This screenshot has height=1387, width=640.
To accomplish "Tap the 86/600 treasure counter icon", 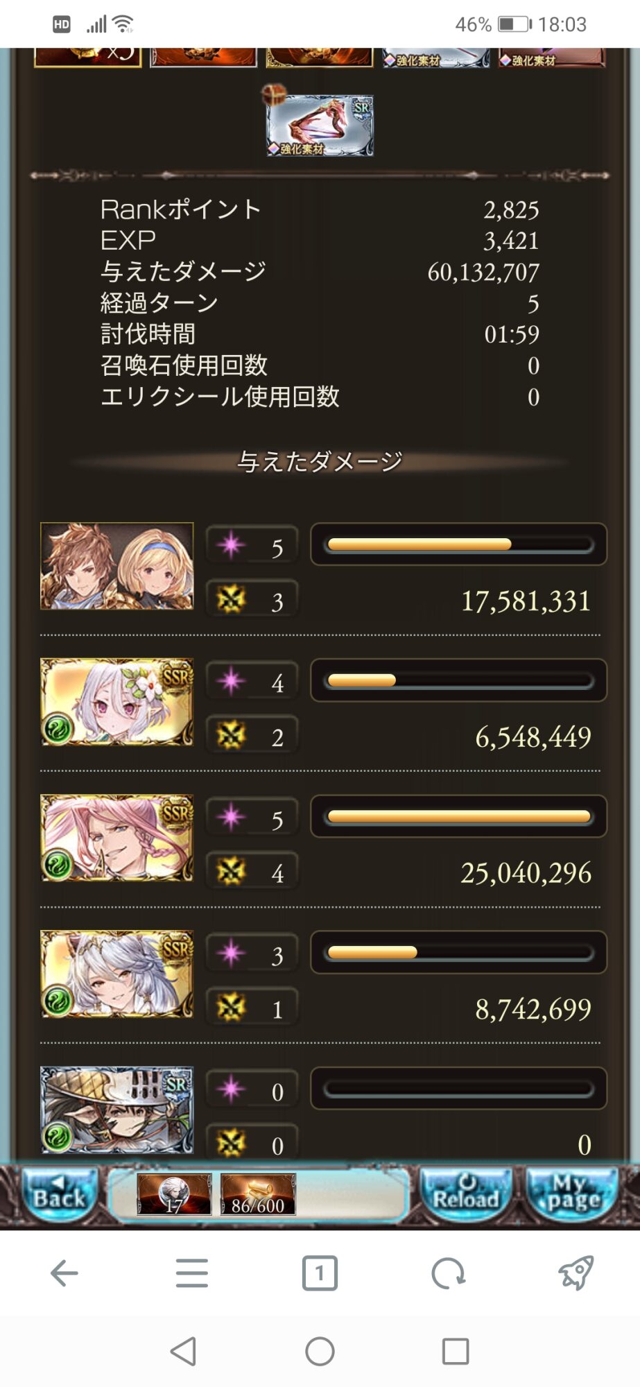I will pos(258,1194).
